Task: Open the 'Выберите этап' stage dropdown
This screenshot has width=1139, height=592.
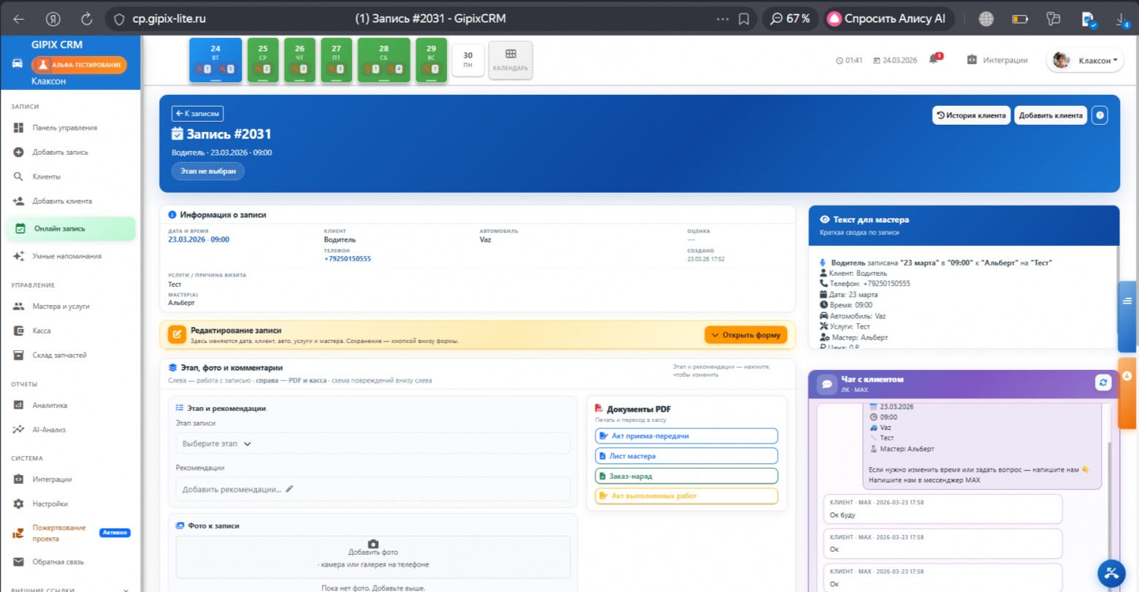Action: (217, 444)
